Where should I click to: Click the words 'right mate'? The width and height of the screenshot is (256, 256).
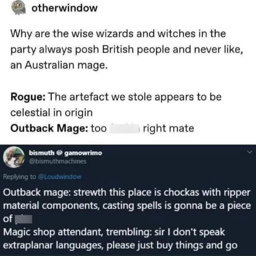coord(169,128)
